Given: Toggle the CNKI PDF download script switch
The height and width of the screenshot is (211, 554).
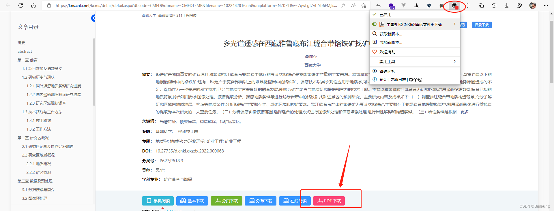Looking at the screenshot, I should pos(375,24).
